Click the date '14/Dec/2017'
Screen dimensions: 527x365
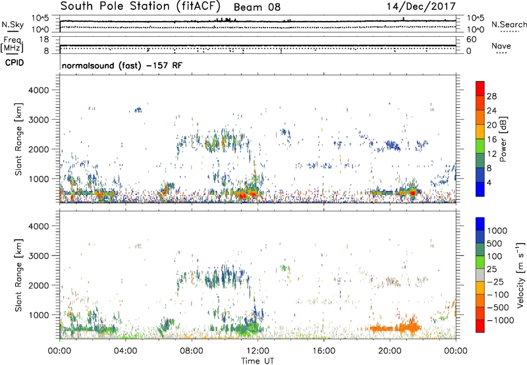click(x=422, y=6)
